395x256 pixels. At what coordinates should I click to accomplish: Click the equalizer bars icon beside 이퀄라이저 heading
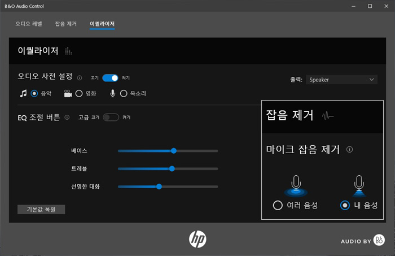click(x=68, y=51)
